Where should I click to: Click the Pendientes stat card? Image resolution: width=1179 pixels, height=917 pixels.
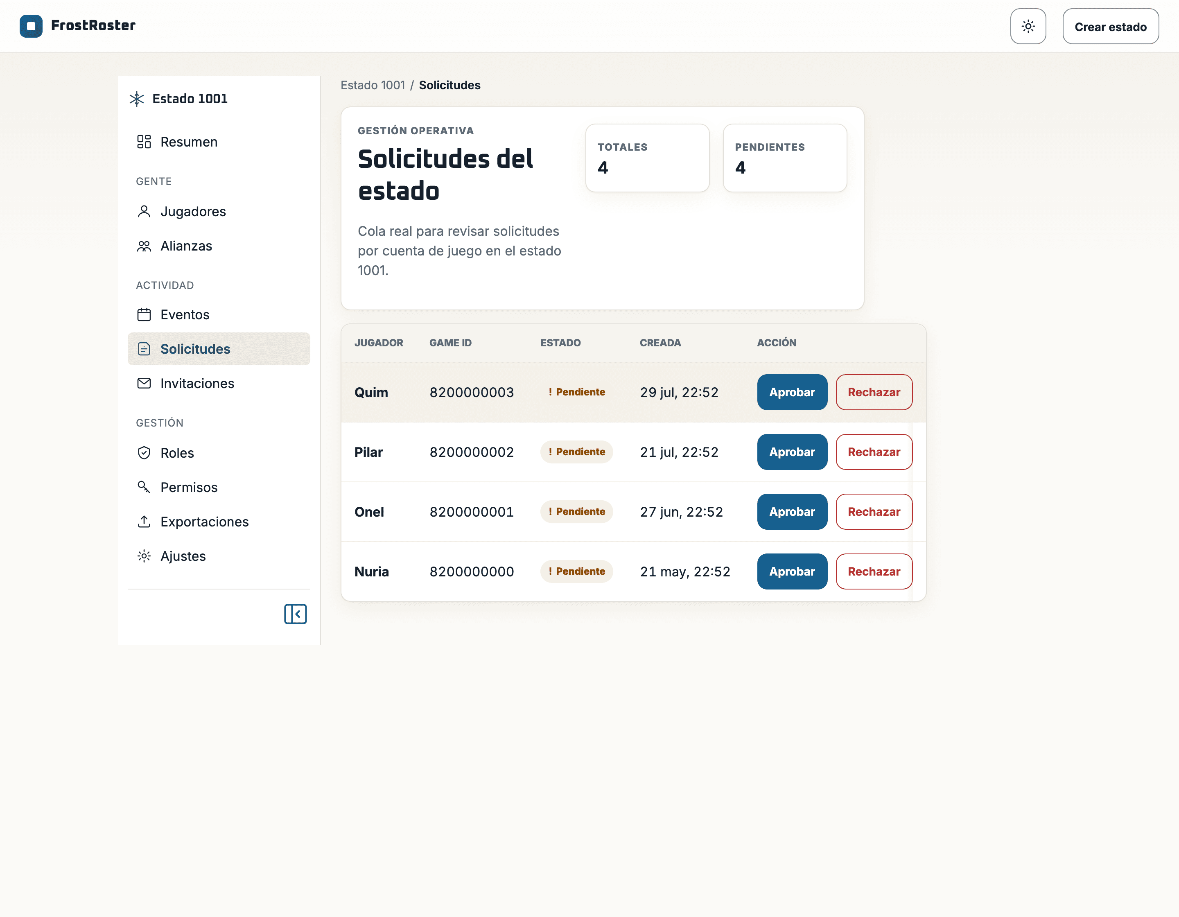point(784,158)
